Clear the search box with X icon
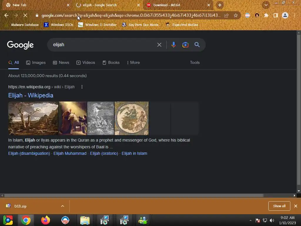Image resolution: width=301 pixels, height=226 pixels. coord(159,45)
